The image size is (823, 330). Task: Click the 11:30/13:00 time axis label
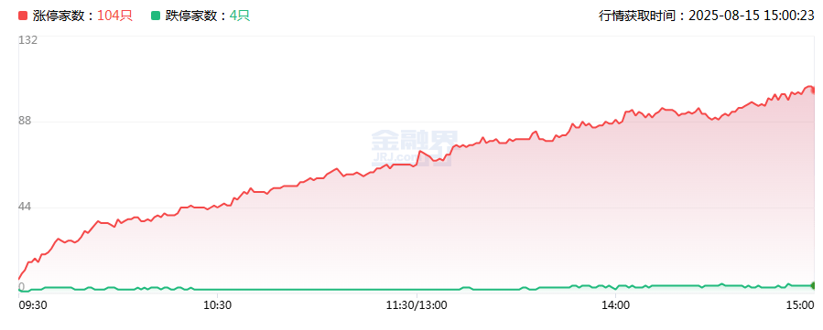click(417, 304)
